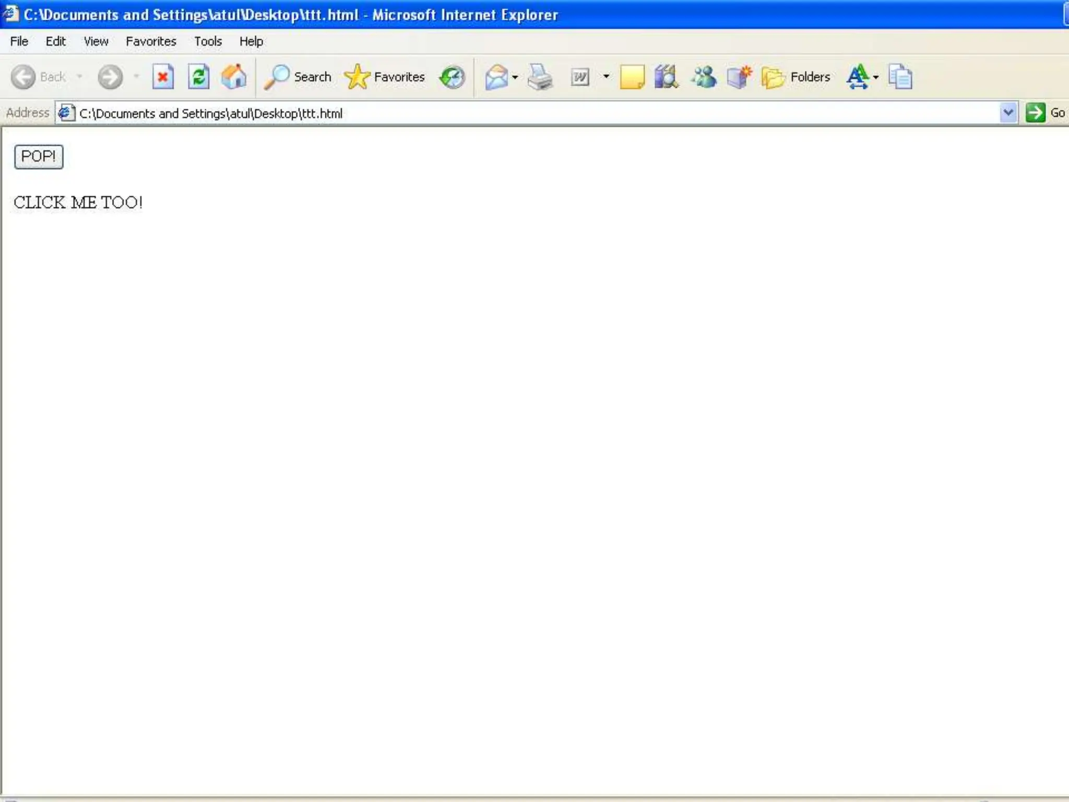Open the address bar dropdown arrow

[x=1008, y=113]
